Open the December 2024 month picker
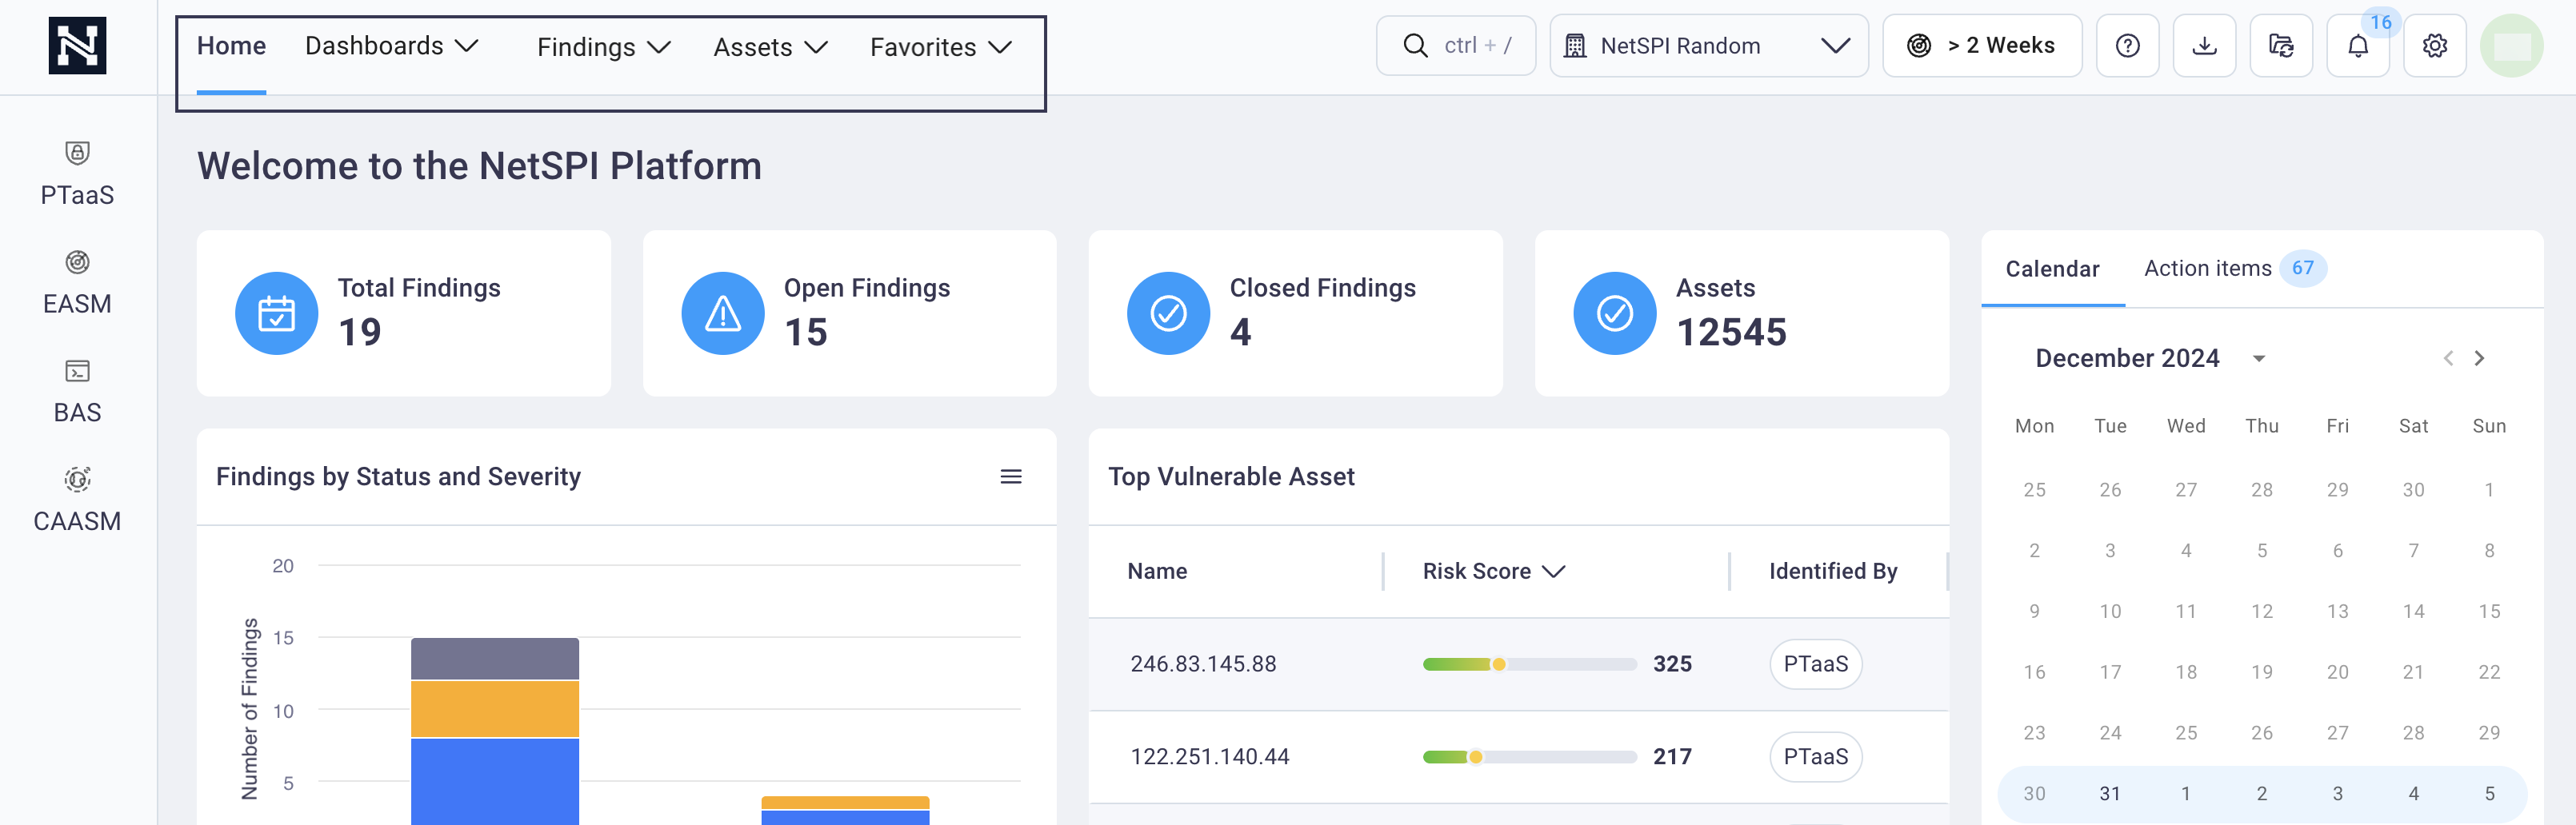The height and width of the screenshot is (825, 2576). (x=2150, y=359)
